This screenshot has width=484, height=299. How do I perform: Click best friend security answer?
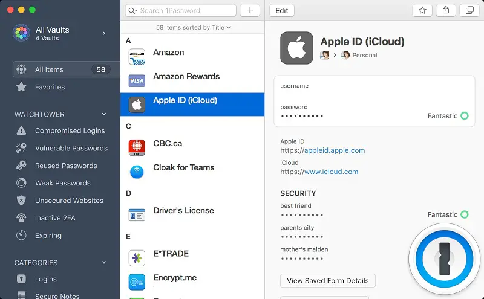[x=302, y=215]
